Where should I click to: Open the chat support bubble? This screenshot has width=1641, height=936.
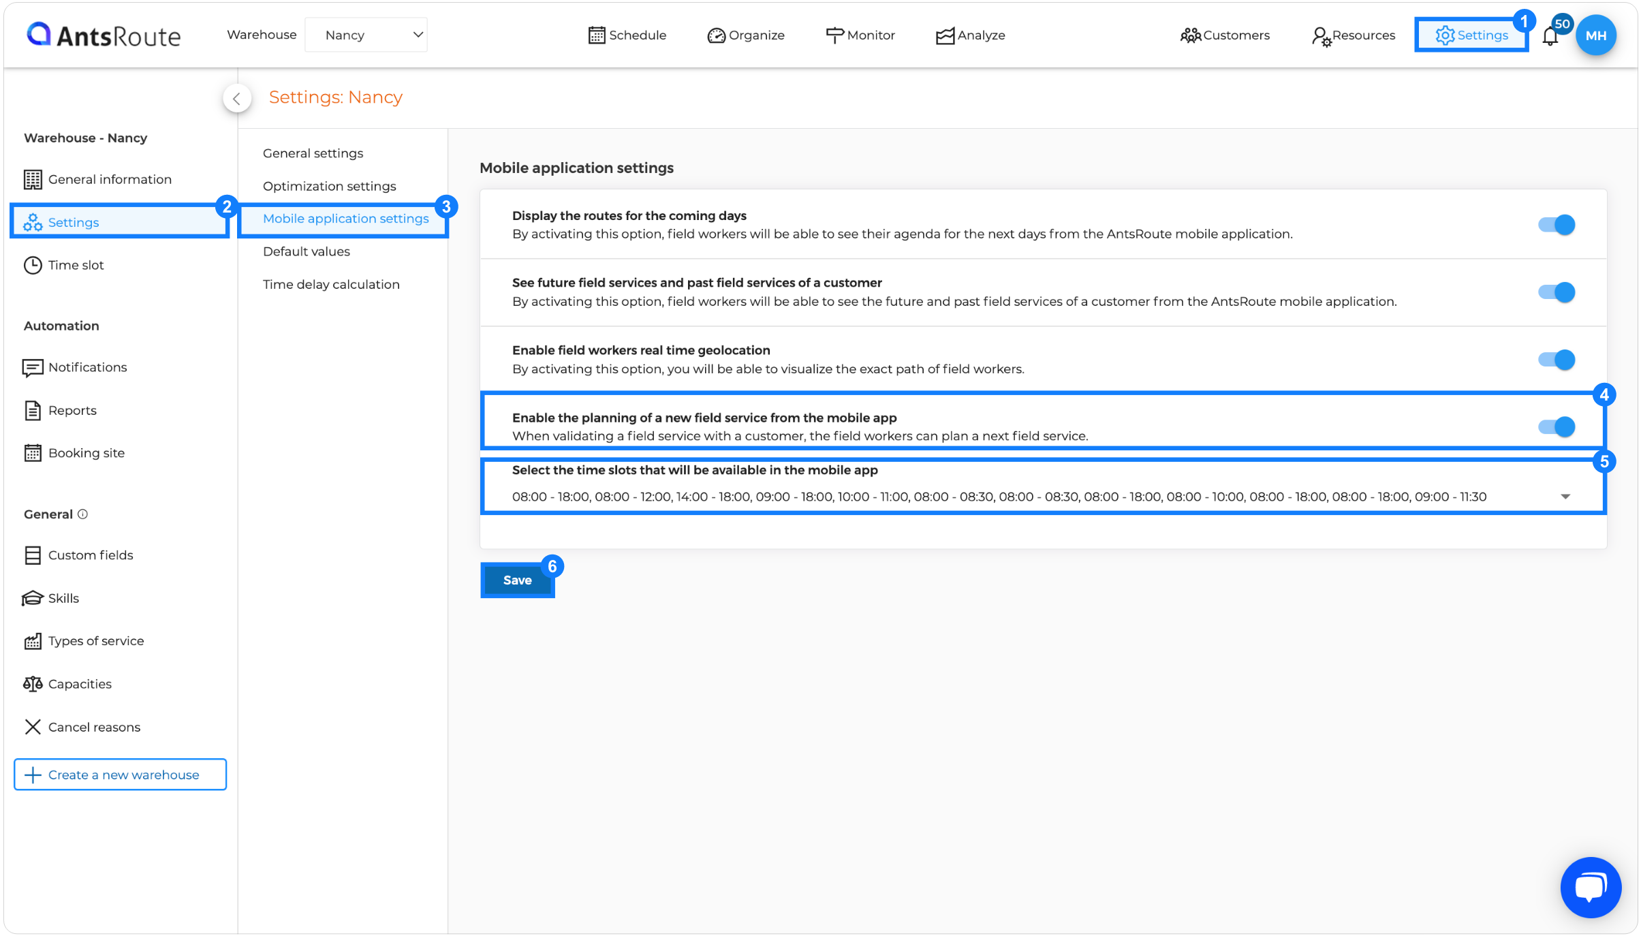coord(1591,888)
